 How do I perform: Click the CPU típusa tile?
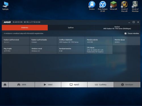pyautogui.click(x=99, y=50)
